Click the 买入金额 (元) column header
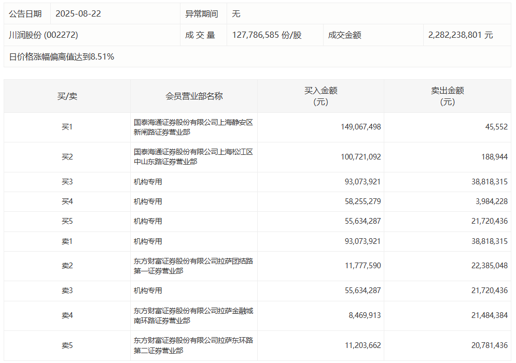This screenshot has width=516, height=363. point(320,96)
